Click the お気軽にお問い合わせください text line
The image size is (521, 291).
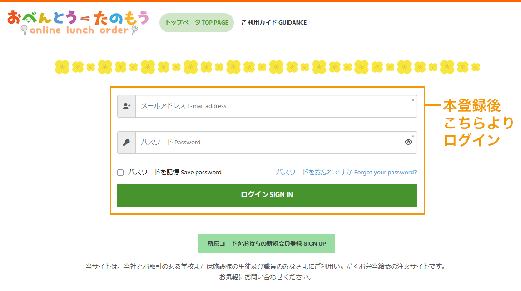coord(265,277)
